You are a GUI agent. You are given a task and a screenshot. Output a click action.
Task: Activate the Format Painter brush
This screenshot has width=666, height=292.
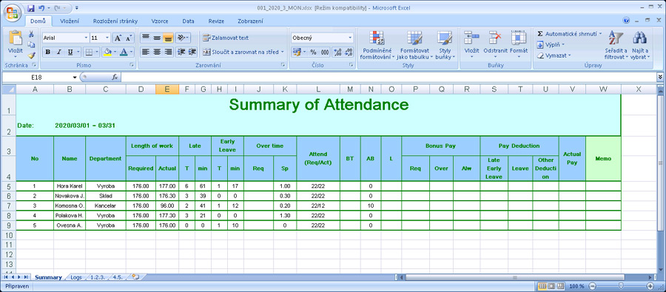[31, 55]
